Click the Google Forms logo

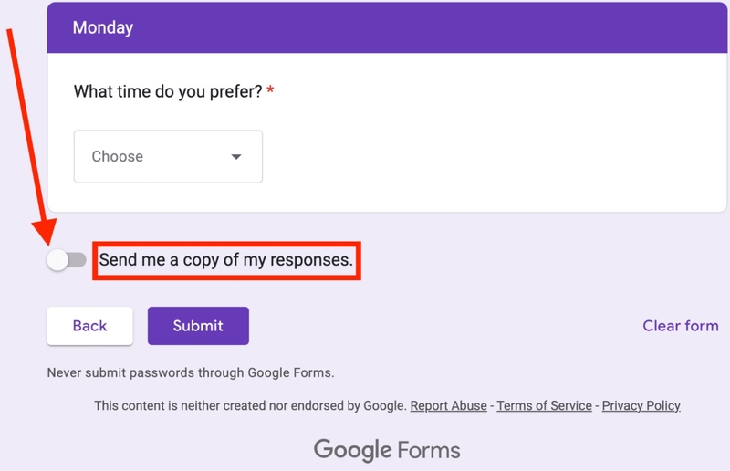click(x=387, y=450)
